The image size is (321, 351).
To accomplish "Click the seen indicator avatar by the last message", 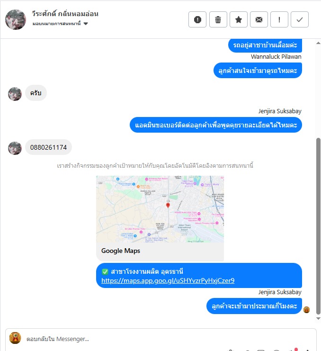I will pyautogui.click(x=306, y=310).
